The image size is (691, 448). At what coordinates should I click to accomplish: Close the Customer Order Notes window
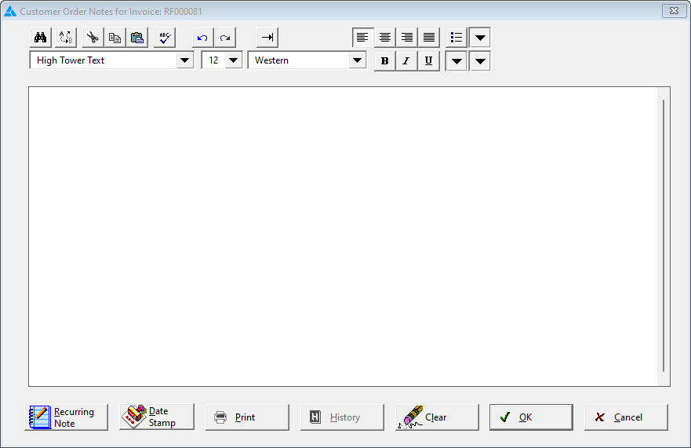point(674,11)
